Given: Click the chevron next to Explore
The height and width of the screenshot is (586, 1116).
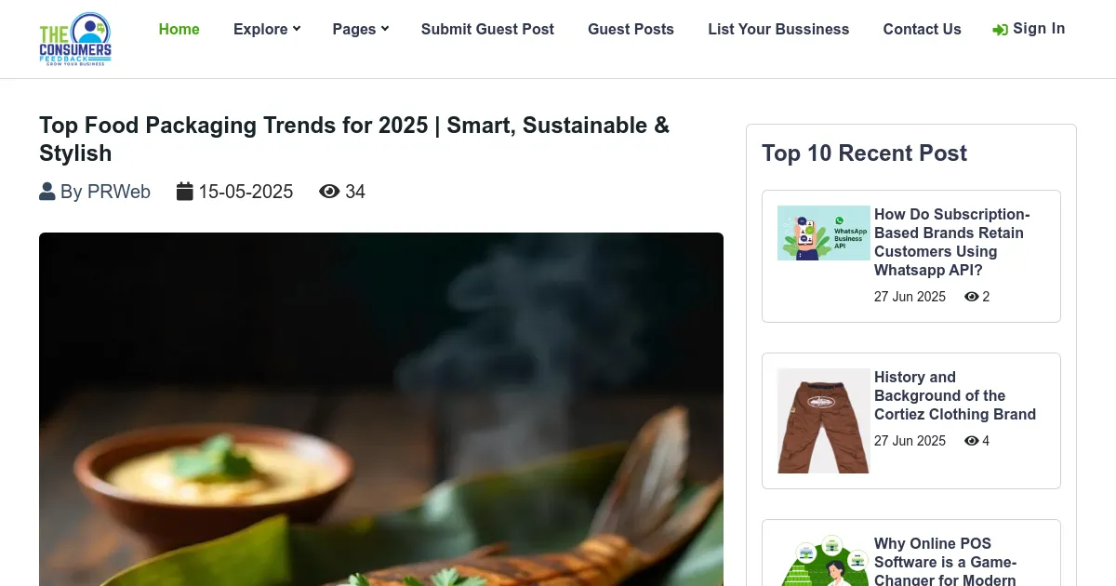Looking at the screenshot, I should (296, 28).
